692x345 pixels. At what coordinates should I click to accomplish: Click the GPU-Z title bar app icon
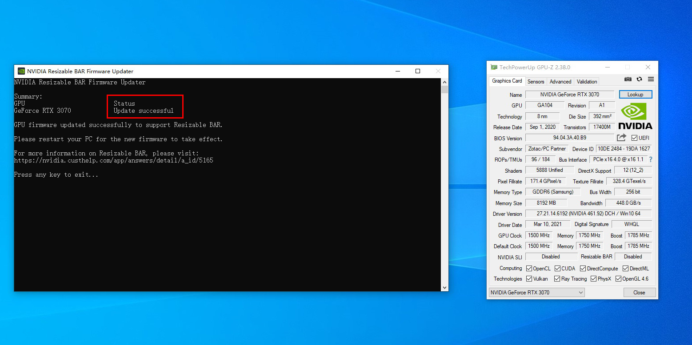pos(494,67)
